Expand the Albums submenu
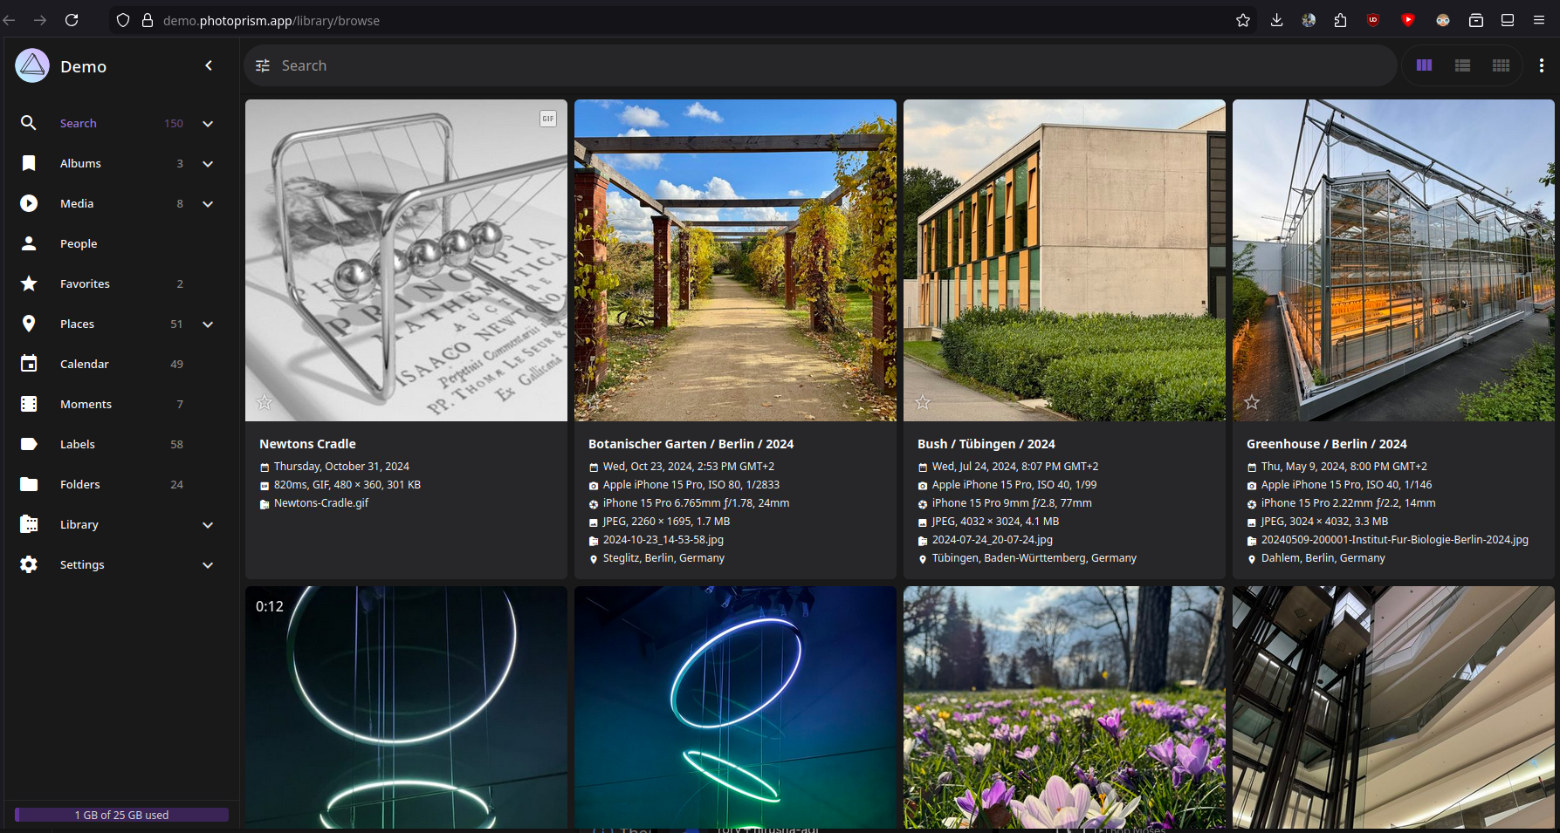The image size is (1560, 833). tap(208, 164)
